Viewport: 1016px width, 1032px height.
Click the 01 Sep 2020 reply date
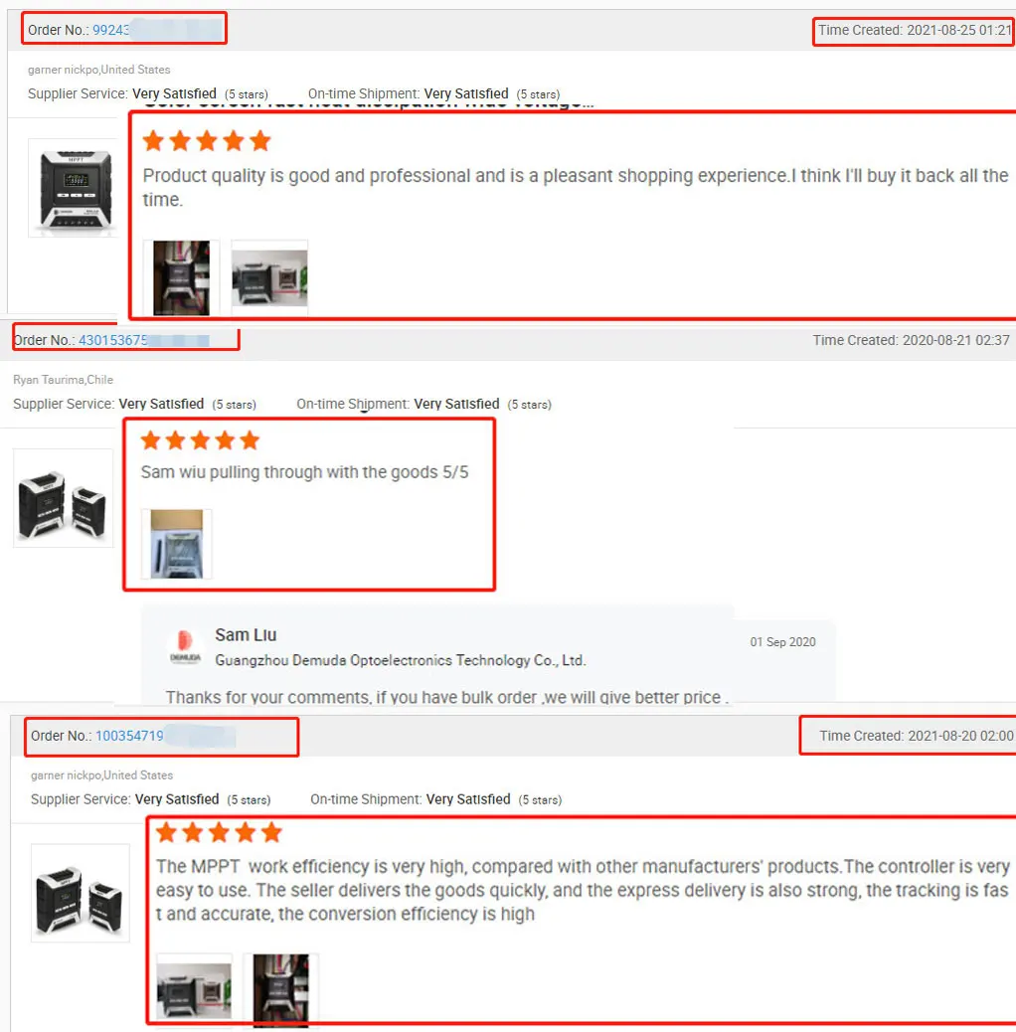click(x=782, y=641)
